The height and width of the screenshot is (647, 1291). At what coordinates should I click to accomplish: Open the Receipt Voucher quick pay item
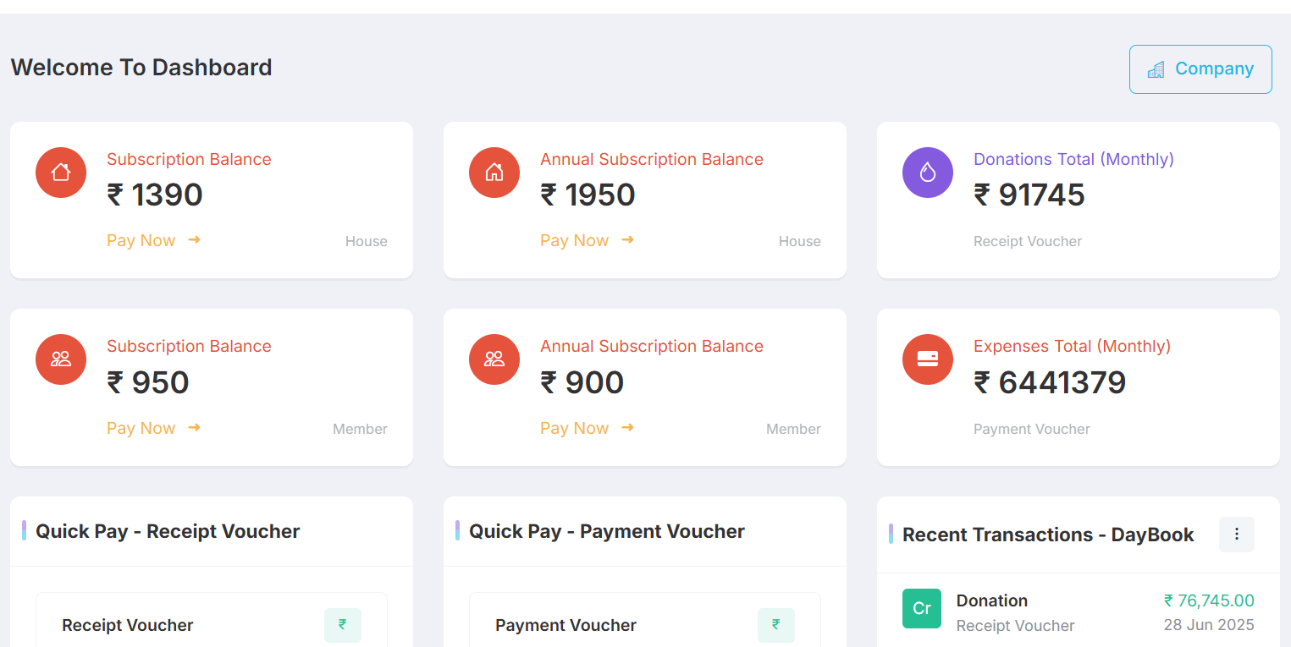point(128,626)
